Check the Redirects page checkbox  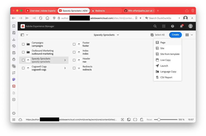(74, 68)
